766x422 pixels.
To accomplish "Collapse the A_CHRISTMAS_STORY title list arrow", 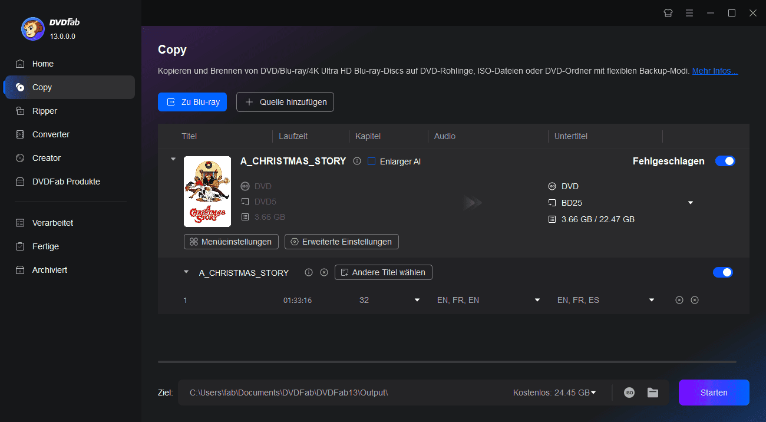I will [x=186, y=272].
